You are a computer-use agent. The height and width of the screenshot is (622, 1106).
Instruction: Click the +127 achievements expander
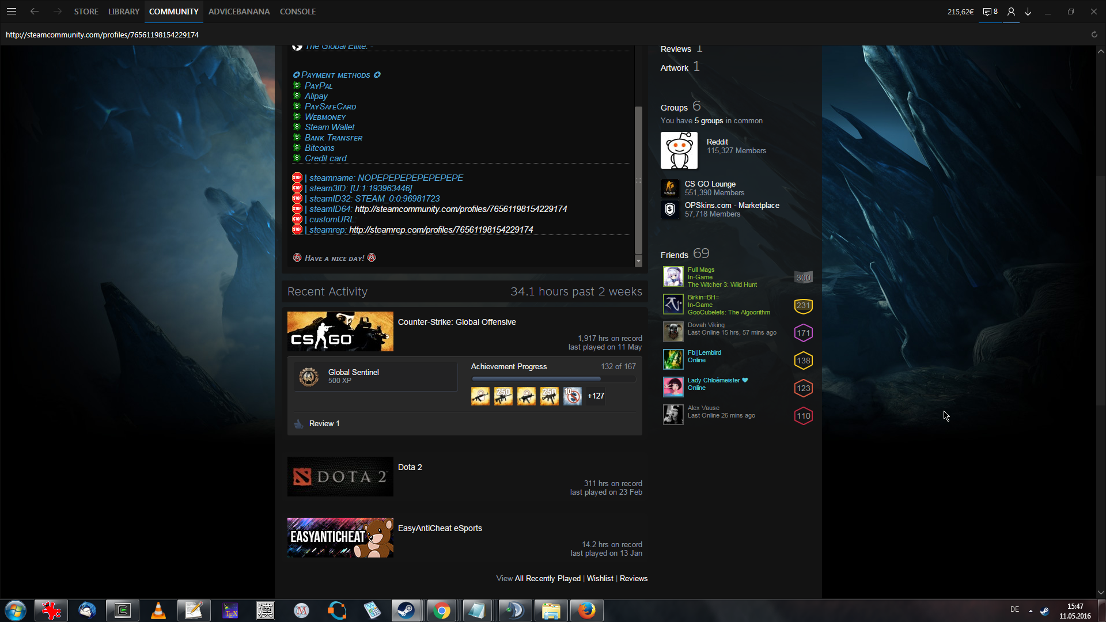[x=596, y=396]
